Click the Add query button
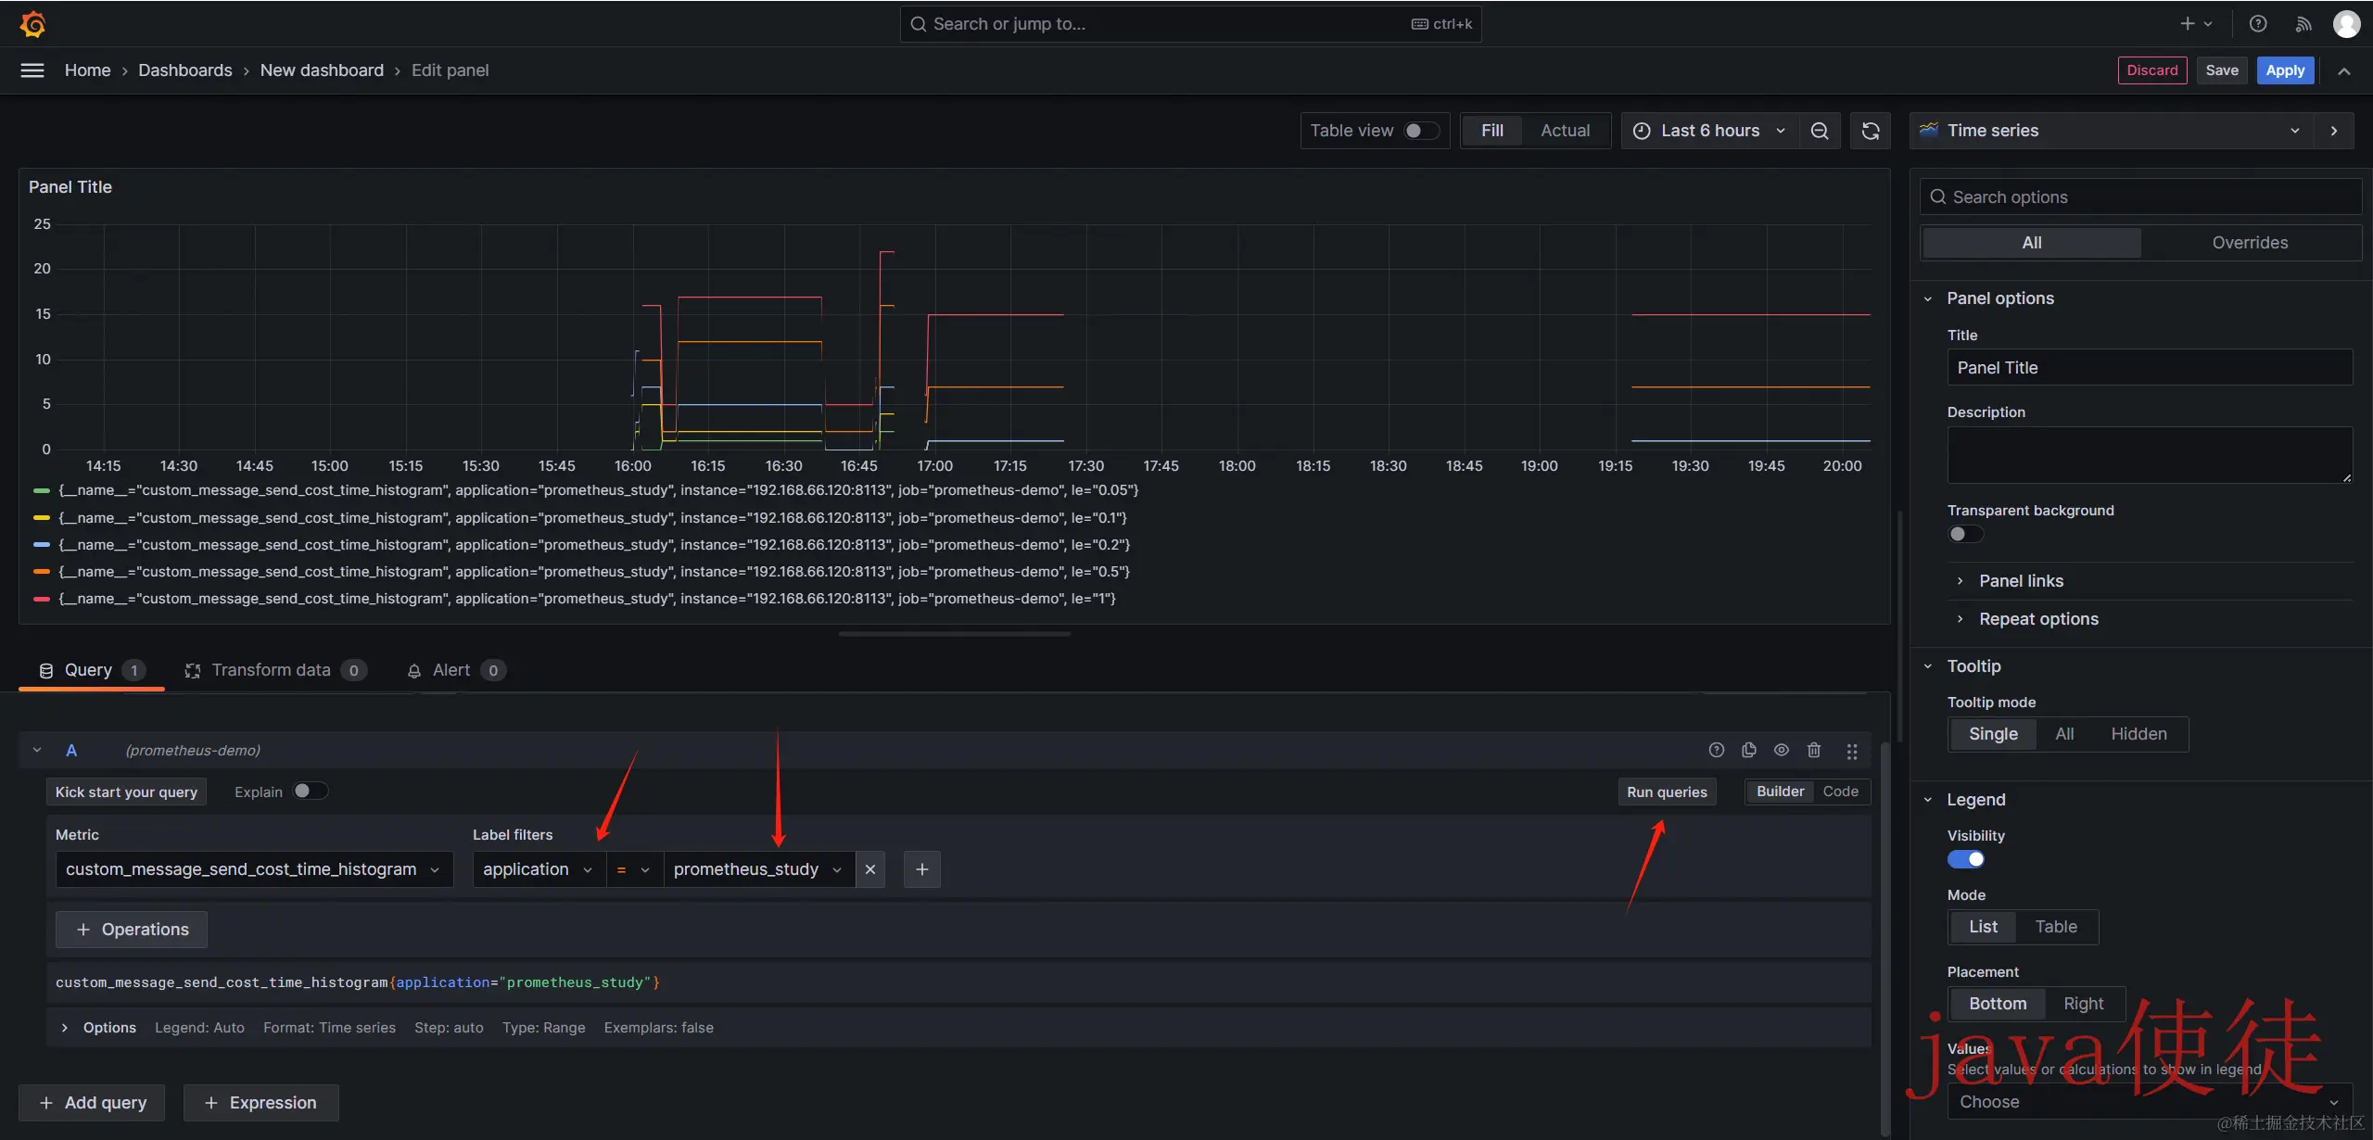Screen dimensions: 2373x1140 point(92,1103)
